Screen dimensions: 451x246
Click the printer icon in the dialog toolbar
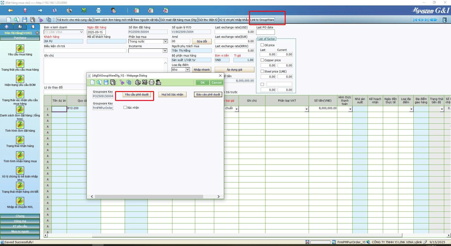pos(152,82)
